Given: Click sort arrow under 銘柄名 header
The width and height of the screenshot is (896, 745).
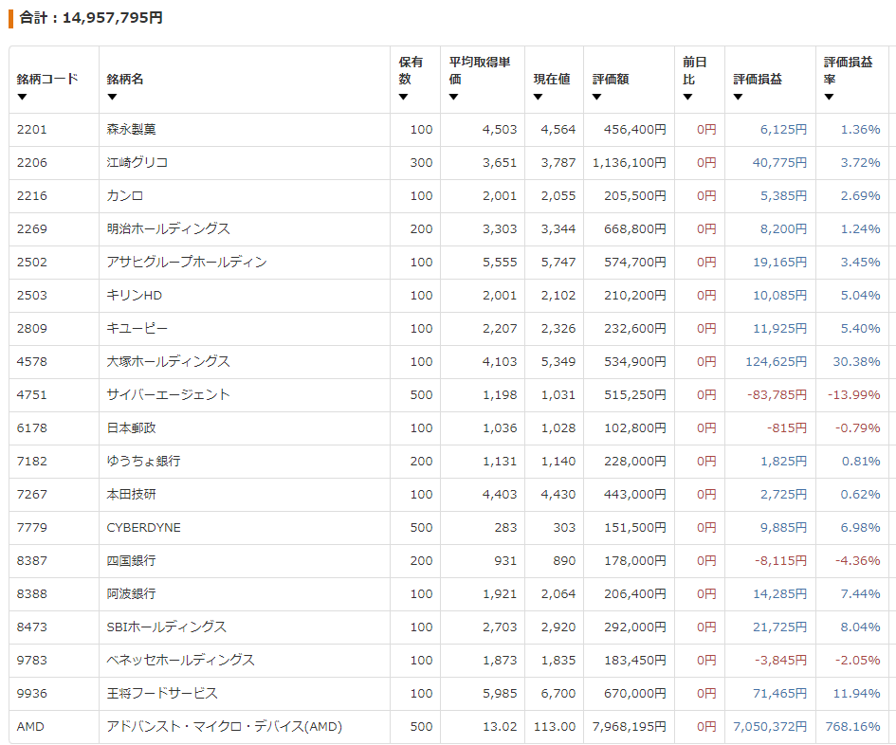Looking at the screenshot, I should point(112,97).
